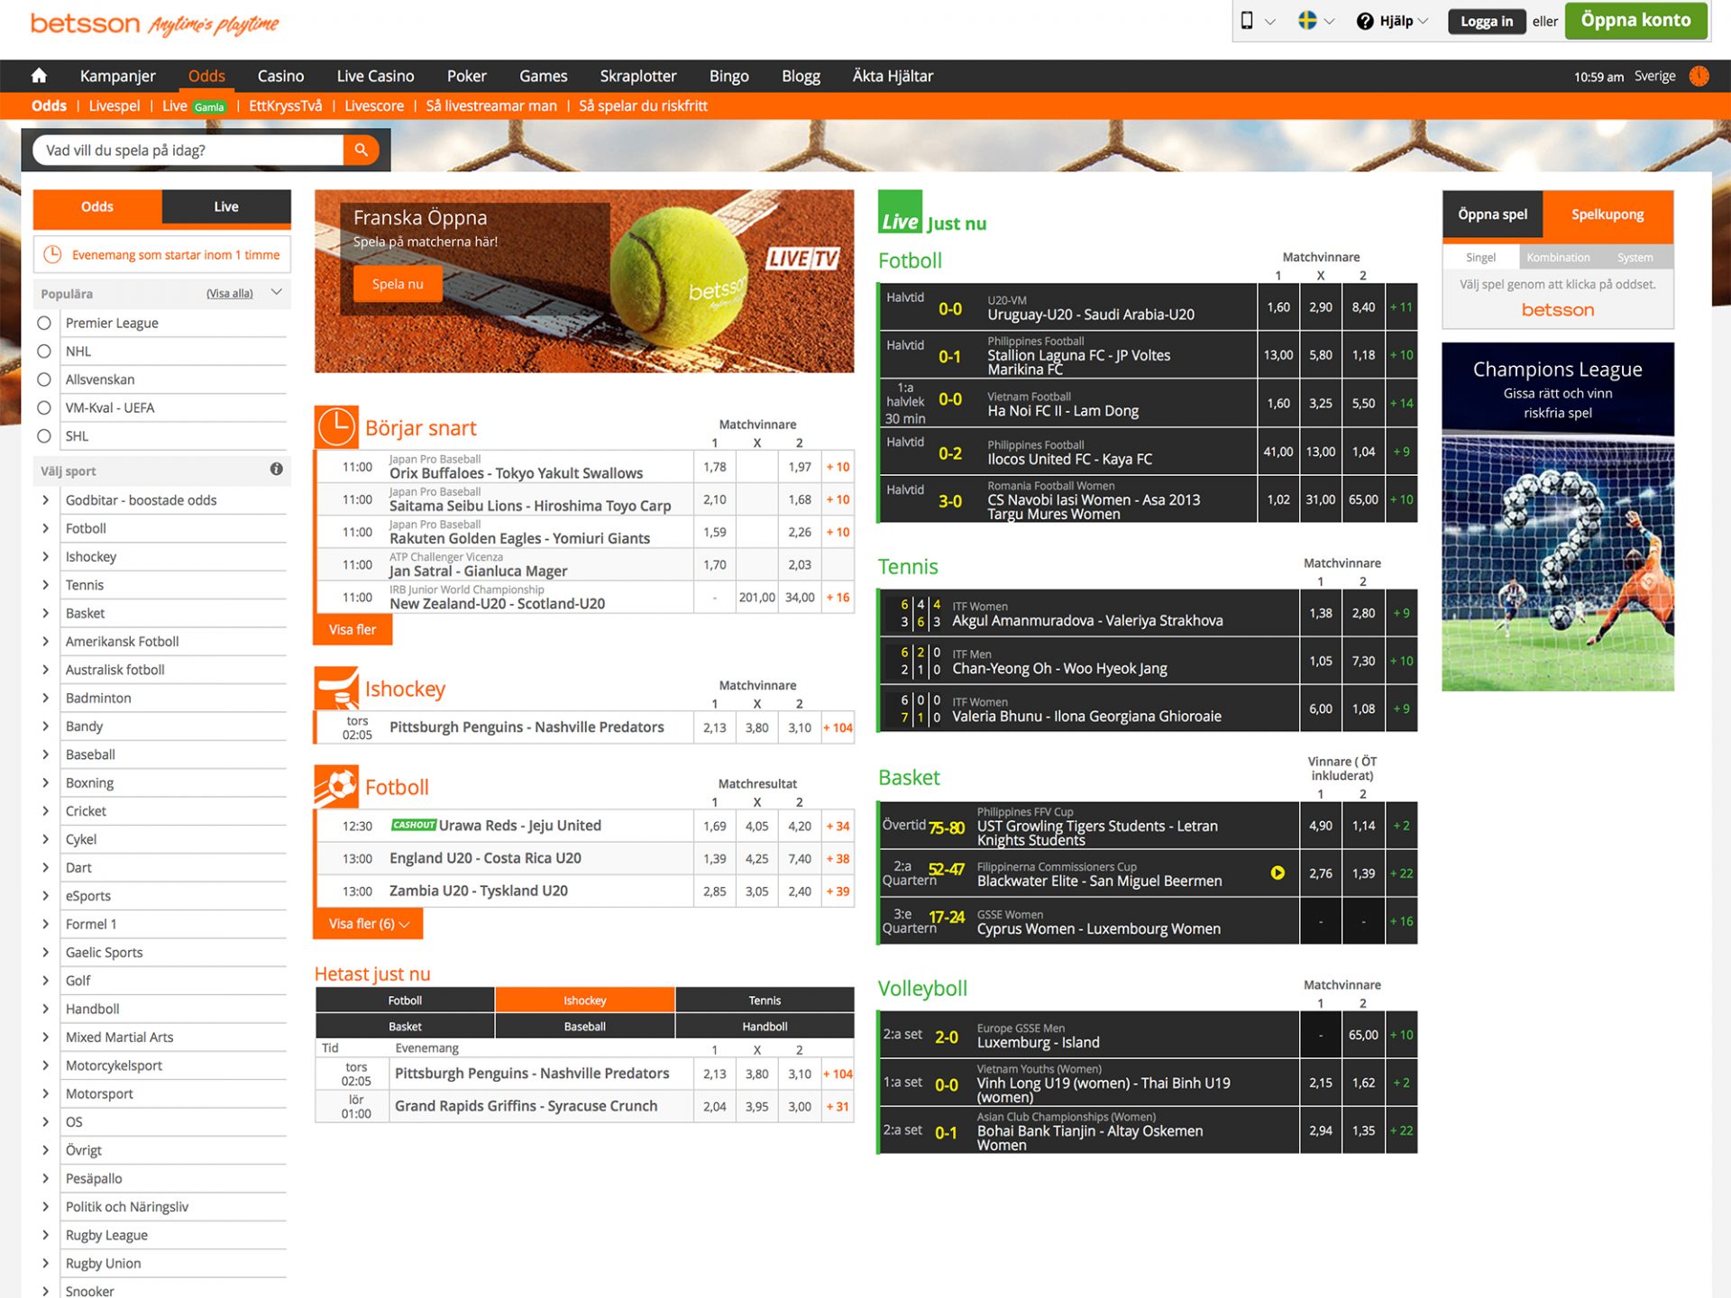Open the Casino menu item

280,76
